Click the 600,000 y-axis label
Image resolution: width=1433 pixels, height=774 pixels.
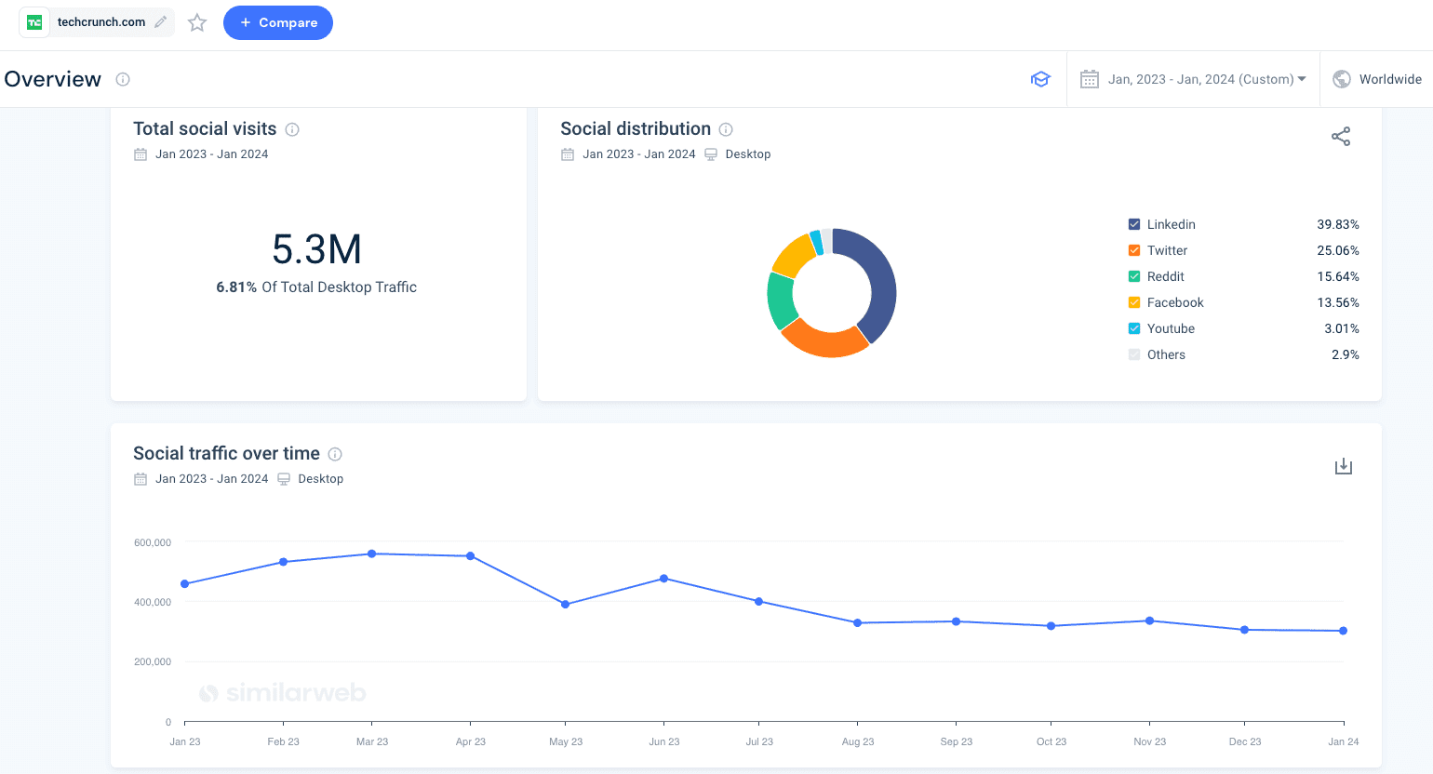153,542
